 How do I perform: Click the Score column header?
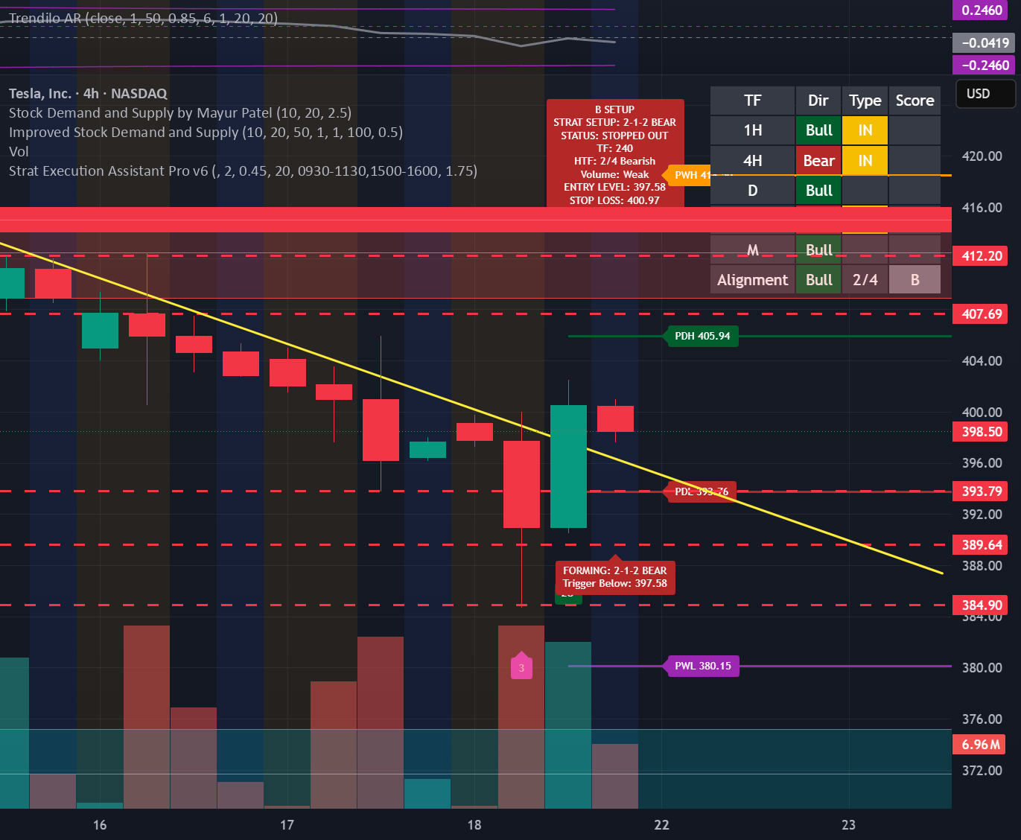(915, 101)
